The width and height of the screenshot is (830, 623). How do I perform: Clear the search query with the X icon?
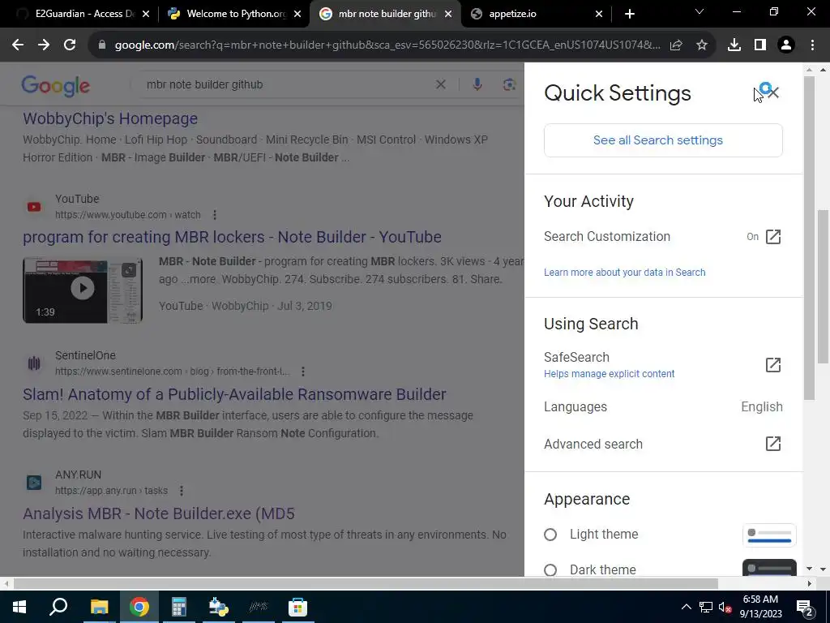pyautogui.click(x=440, y=84)
